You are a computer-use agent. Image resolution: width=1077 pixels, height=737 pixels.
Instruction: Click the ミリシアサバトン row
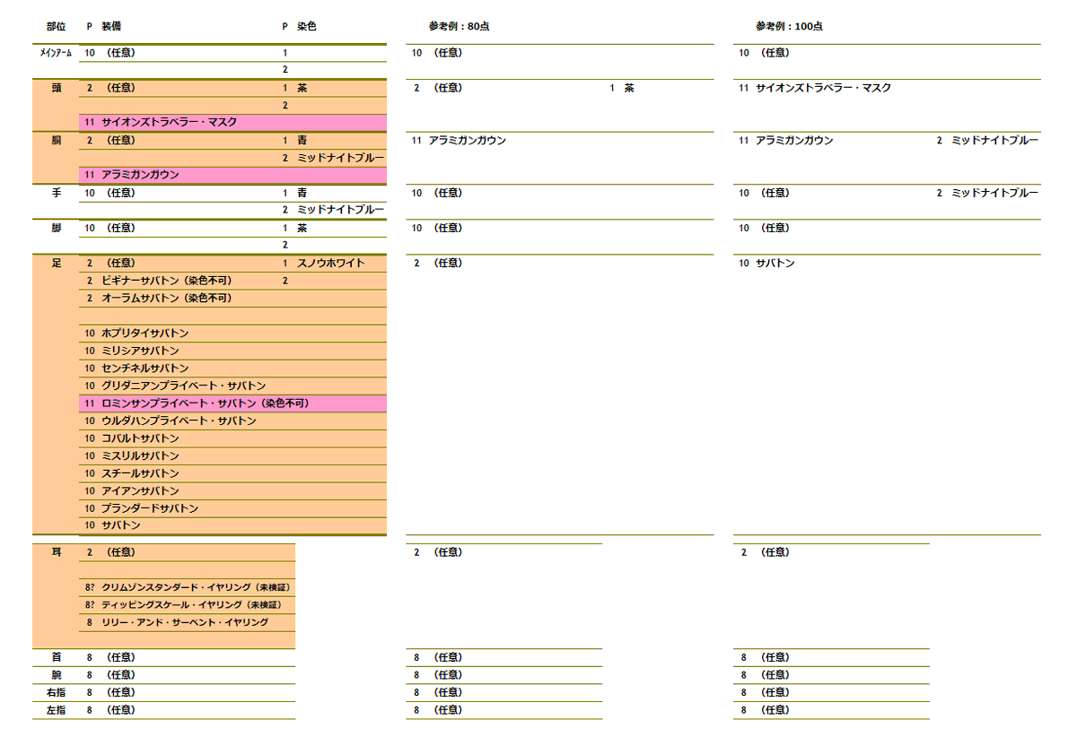pos(232,351)
